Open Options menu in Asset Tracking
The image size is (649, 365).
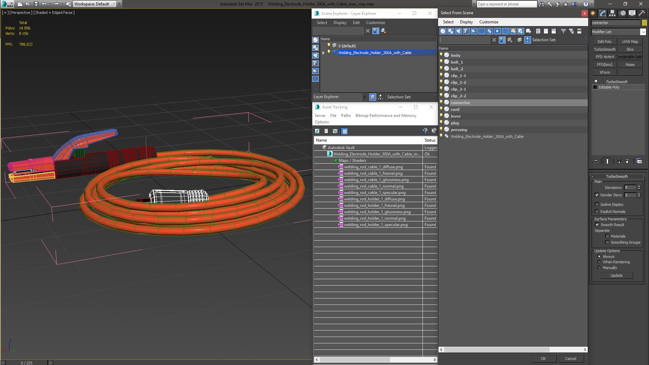pyautogui.click(x=321, y=122)
